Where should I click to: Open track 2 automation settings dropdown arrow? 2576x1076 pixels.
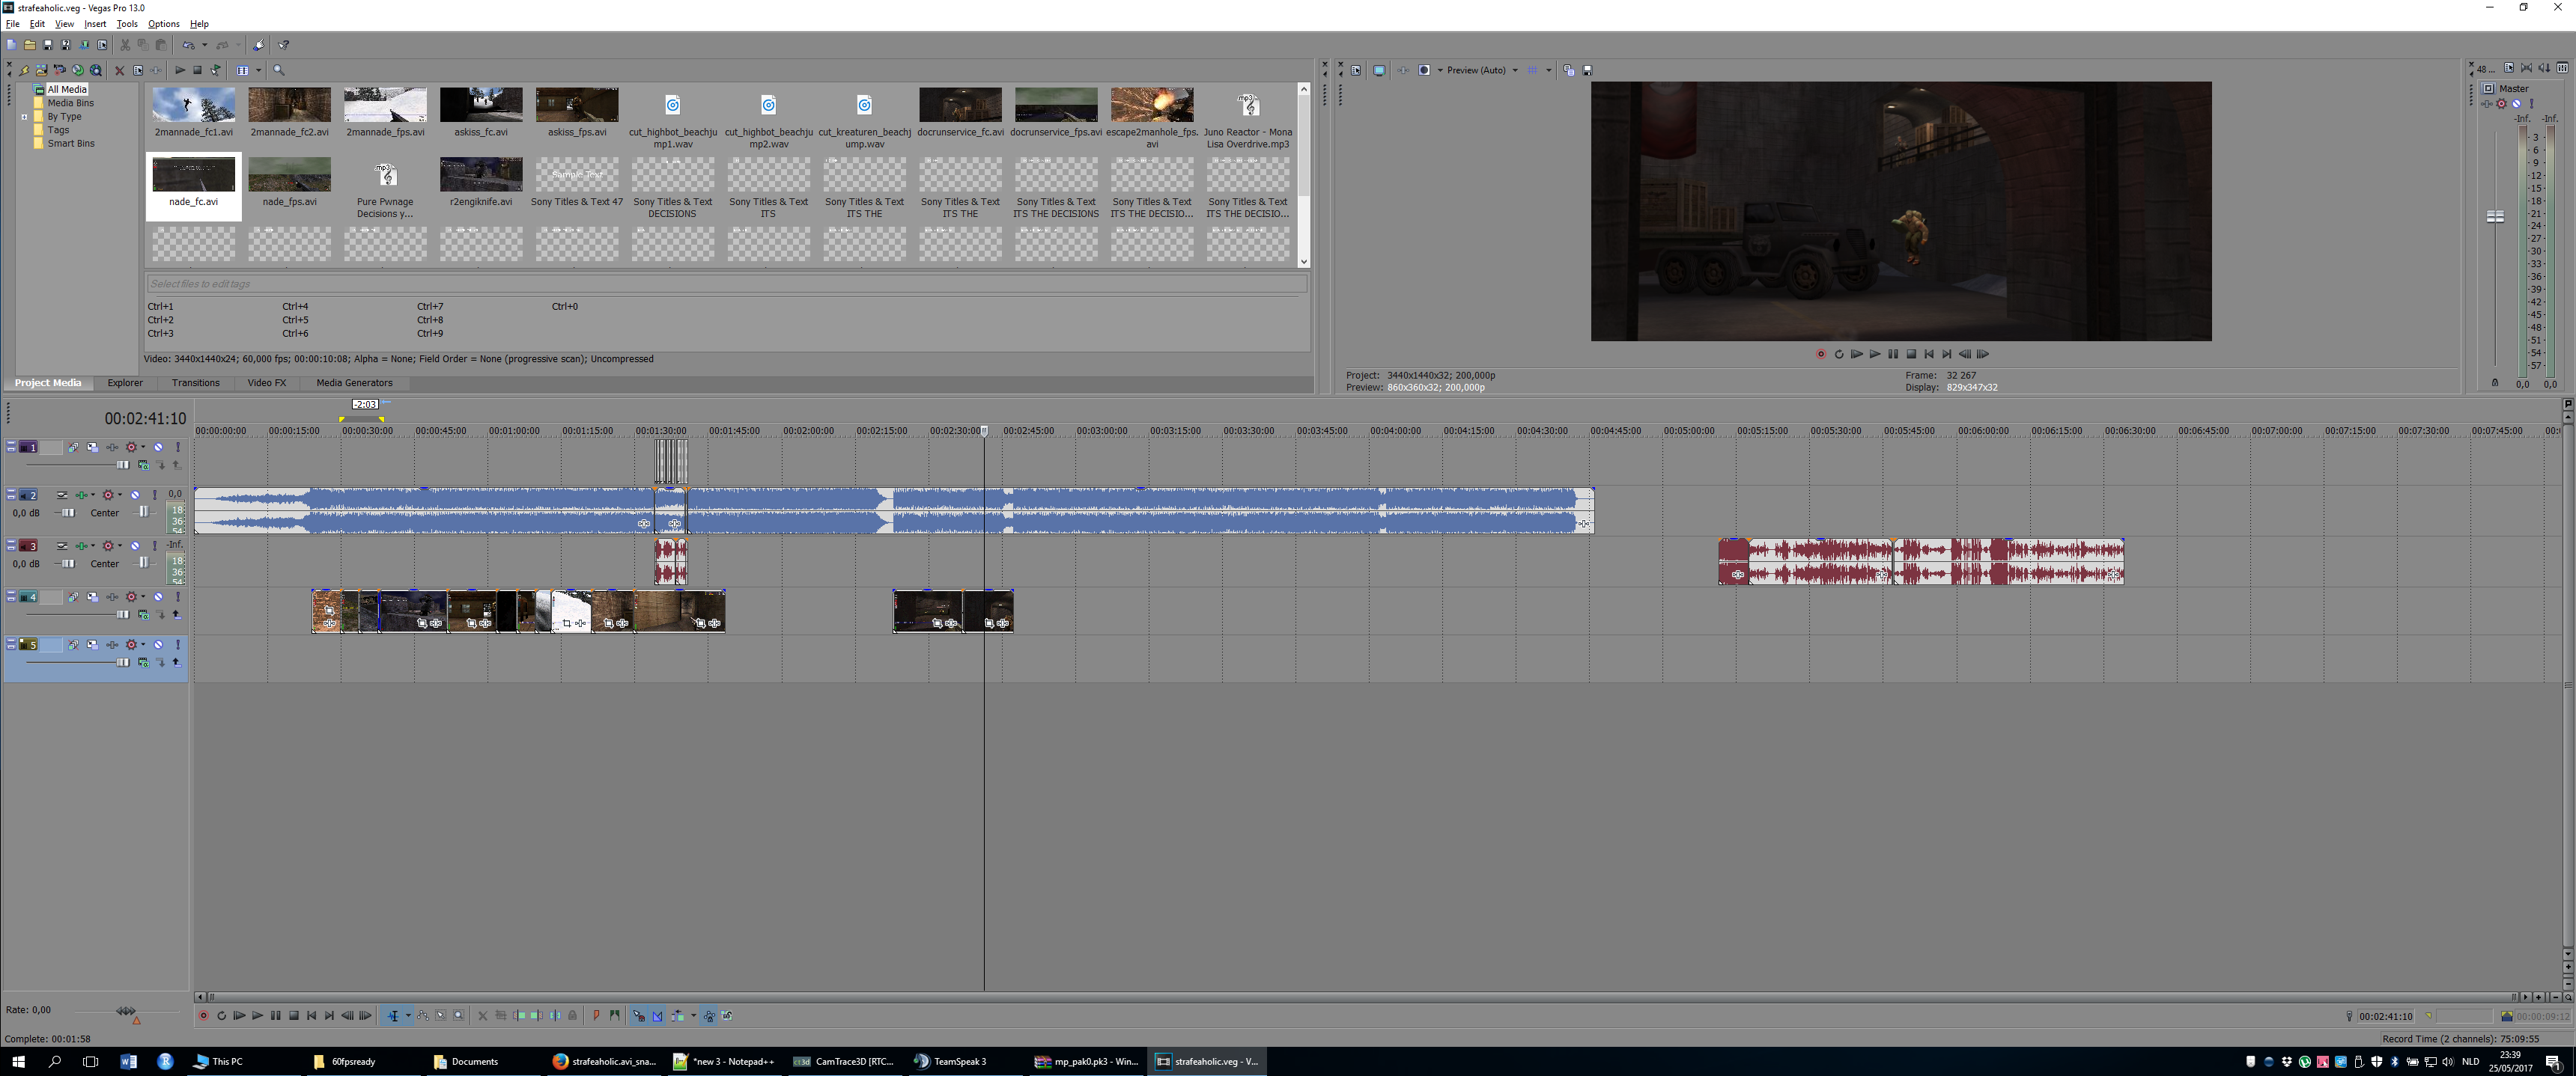click(x=120, y=495)
